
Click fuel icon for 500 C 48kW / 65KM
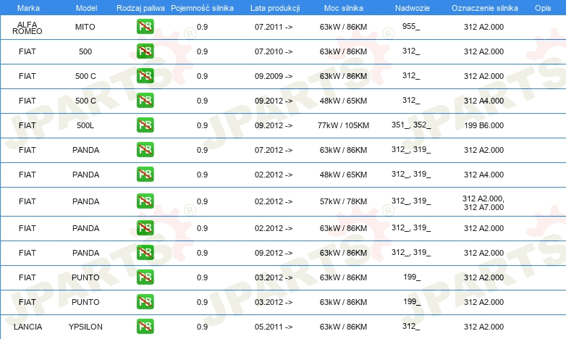[x=145, y=101]
